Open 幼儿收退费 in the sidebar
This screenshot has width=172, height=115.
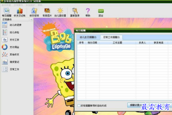coord(12,25)
